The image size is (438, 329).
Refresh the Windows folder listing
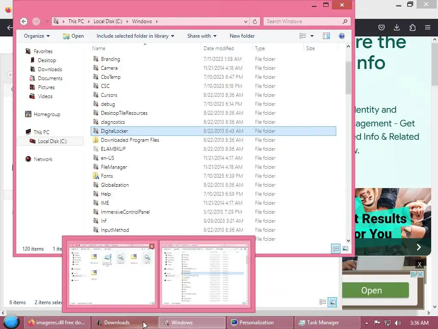point(255,21)
